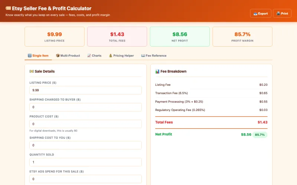The image size is (297, 185).
Task: Click the Quantity Sold input field
Action: 85,162
